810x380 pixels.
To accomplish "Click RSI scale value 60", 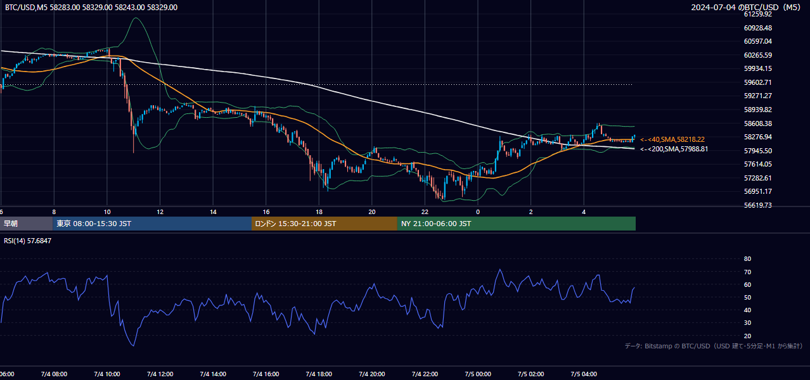I will (747, 284).
